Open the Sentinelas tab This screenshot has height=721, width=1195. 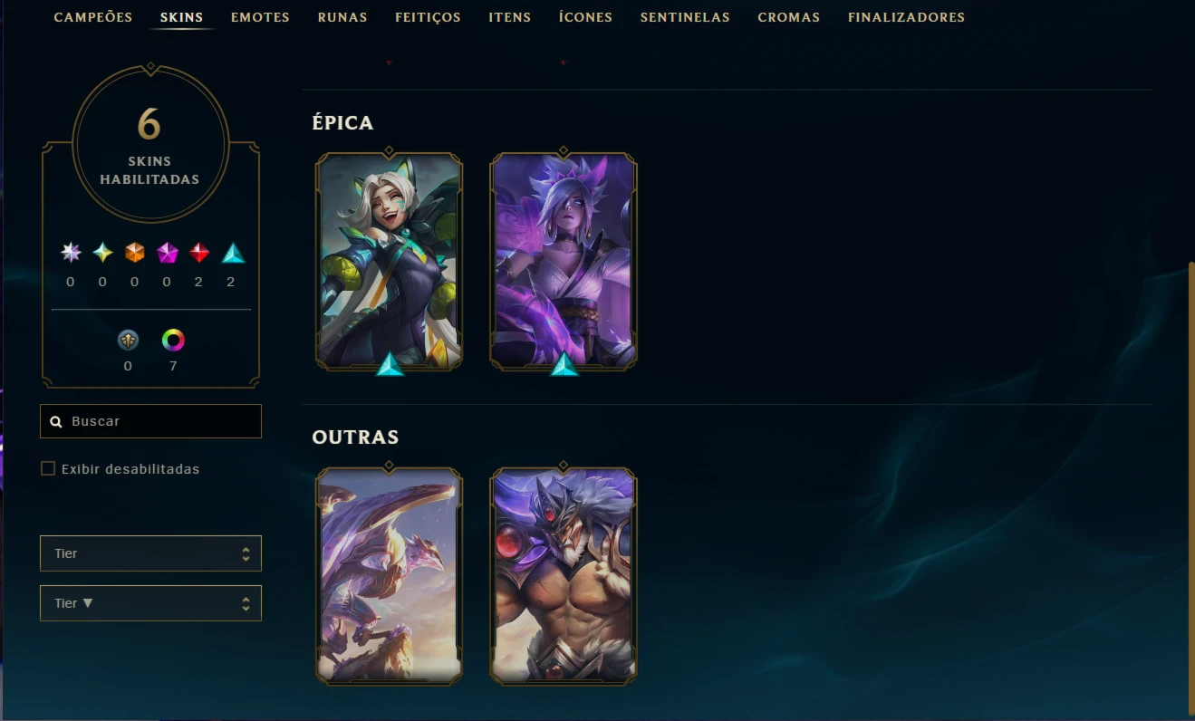click(685, 17)
